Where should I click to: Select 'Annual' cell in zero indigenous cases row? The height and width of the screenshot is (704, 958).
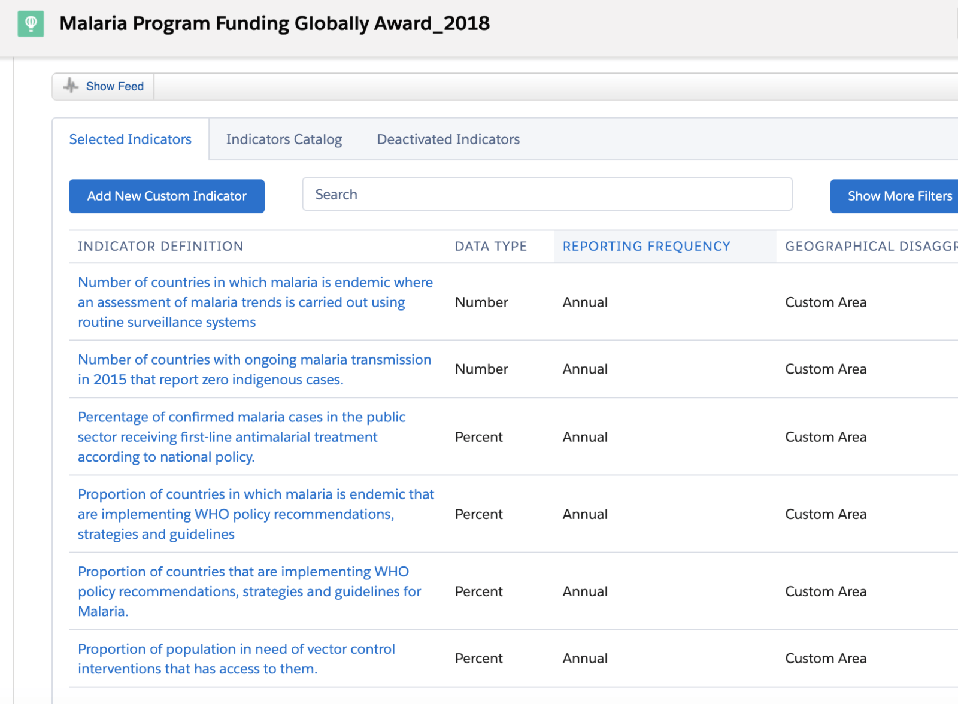(585, 369)
